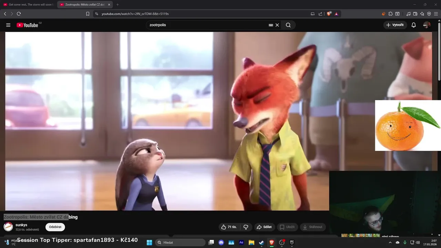Share this page from address bar
441x248 pixels.
click(320, 14)
